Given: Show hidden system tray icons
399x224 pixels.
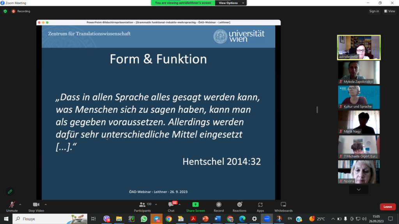Looking at the screenshot, I should pos(333,219).
